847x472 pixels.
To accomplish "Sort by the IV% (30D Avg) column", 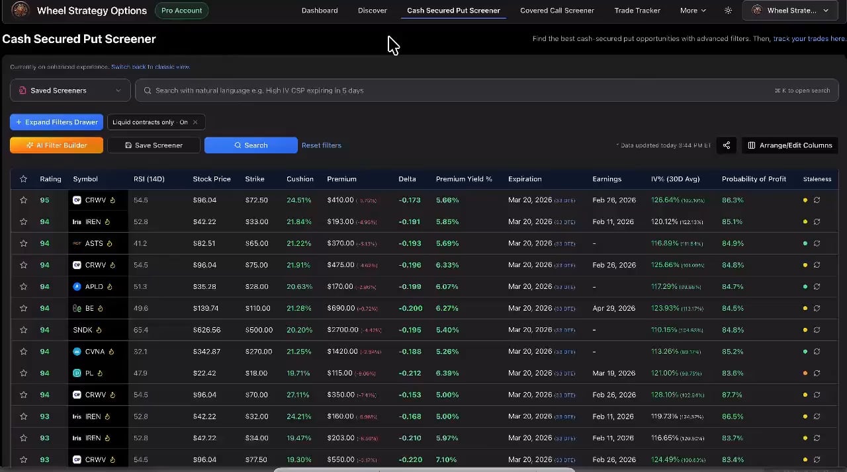I will [676, 179].
